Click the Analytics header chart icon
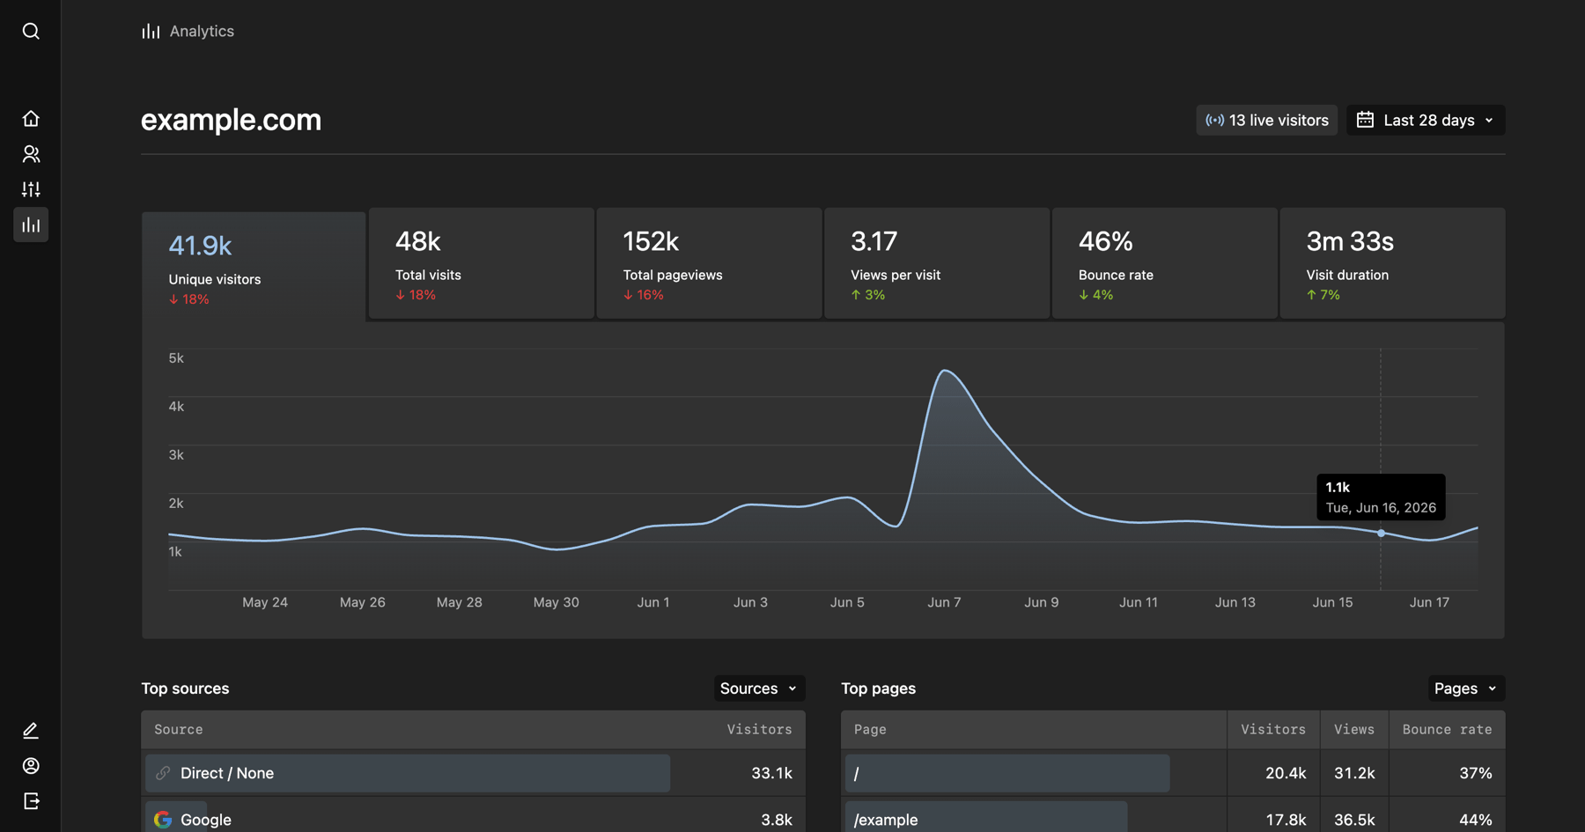The height and width of the screenshot is (832, 1585). [x=151, y=31]
